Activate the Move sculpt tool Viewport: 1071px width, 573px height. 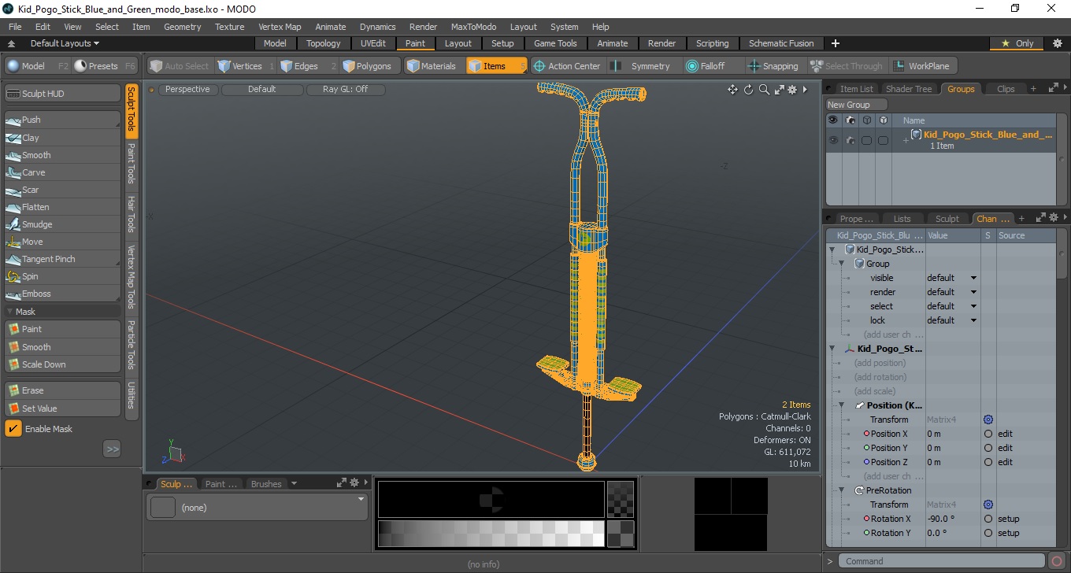(x=63, y=242)
